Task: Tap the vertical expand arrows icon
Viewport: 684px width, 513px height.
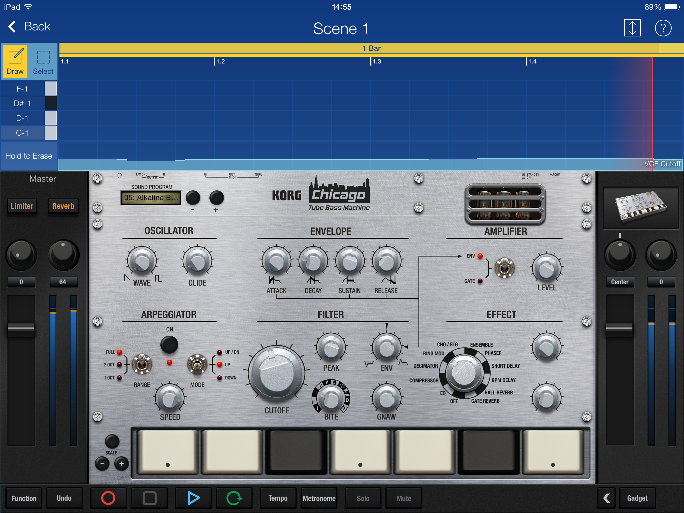Action: coord(632,28)
